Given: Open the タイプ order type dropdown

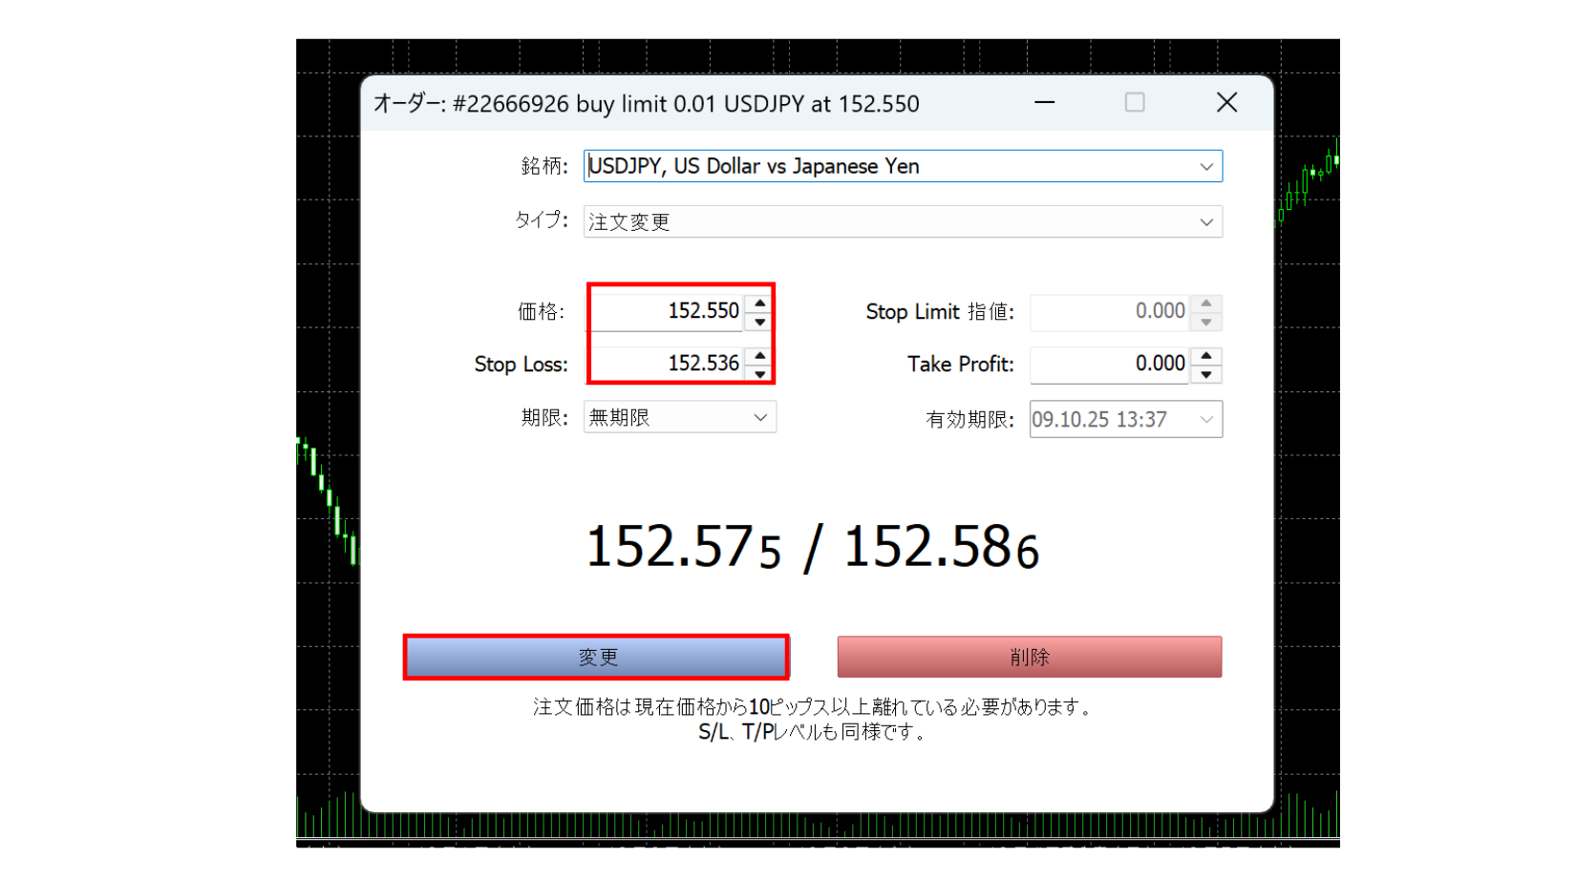Looking at the screenshot, I should 1206,221.
